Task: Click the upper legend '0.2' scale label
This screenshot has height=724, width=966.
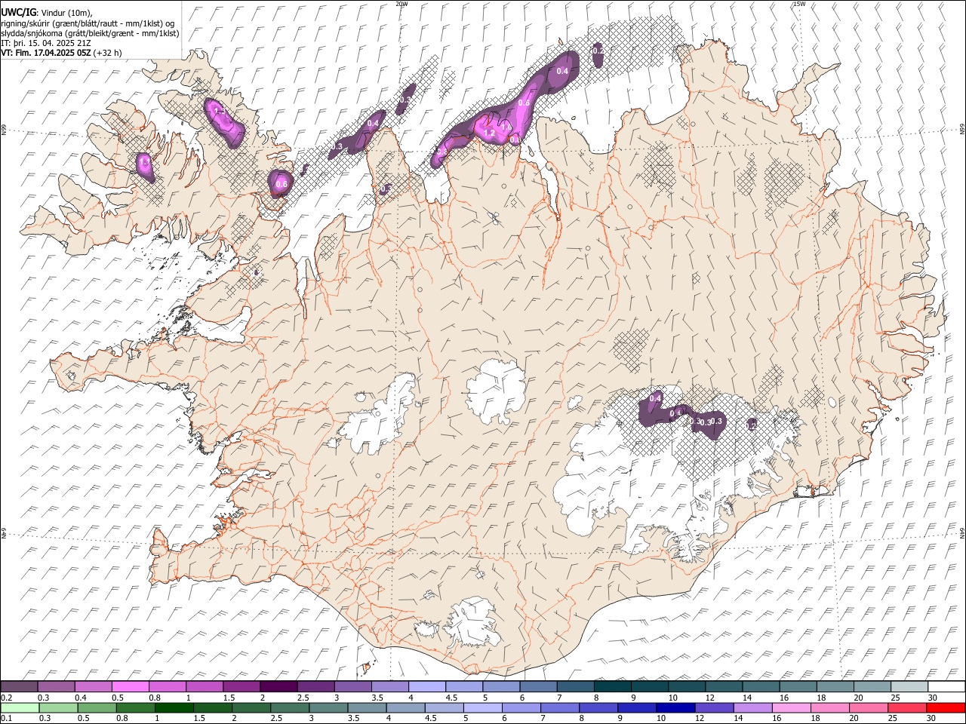Action: (x=6, y=698)
